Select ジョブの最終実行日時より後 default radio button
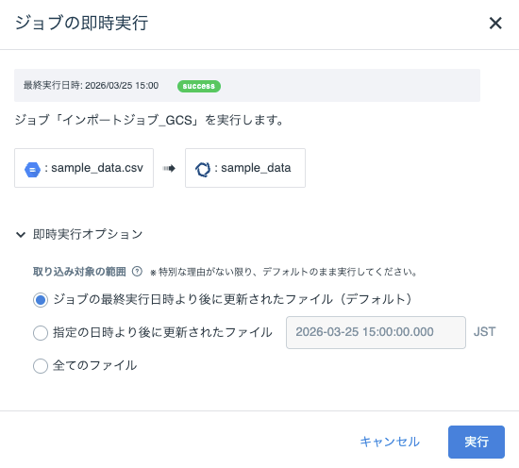 pyautogui.click(x=41, y=300)
